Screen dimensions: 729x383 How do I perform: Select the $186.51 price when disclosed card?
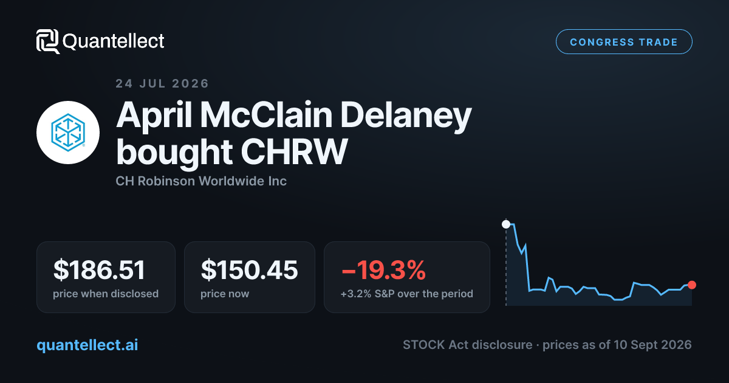pyautogui.click(x=106, y=277)
